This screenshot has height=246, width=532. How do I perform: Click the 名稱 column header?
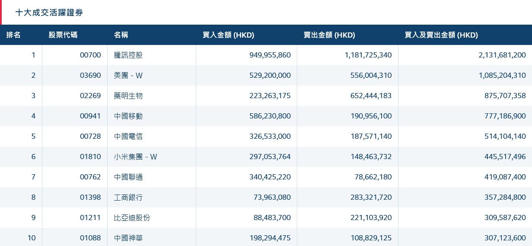click(x=121, y=35)
